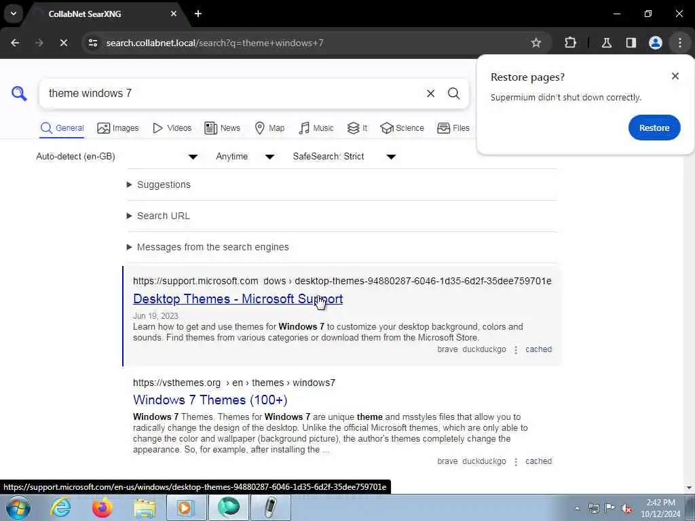695x521 pixels.
Task: Open Action Center flag icon
Action: click(x=610, y=508)
